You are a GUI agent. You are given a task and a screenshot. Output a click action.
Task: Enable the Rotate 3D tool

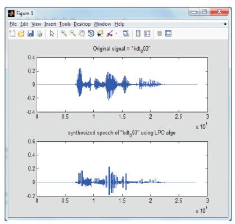(91, 34)
